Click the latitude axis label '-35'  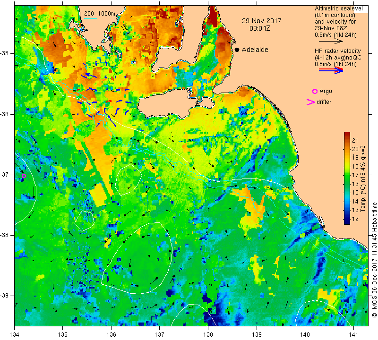(5, 53)
